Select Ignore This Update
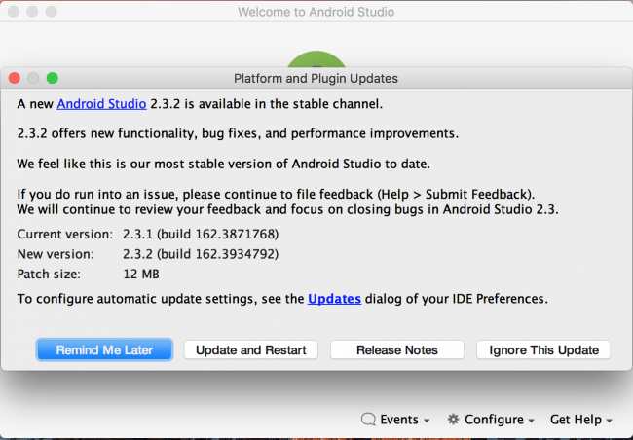The width and height of the screenshot is (633, 440). pyautogui.click(x=543, y=349)
